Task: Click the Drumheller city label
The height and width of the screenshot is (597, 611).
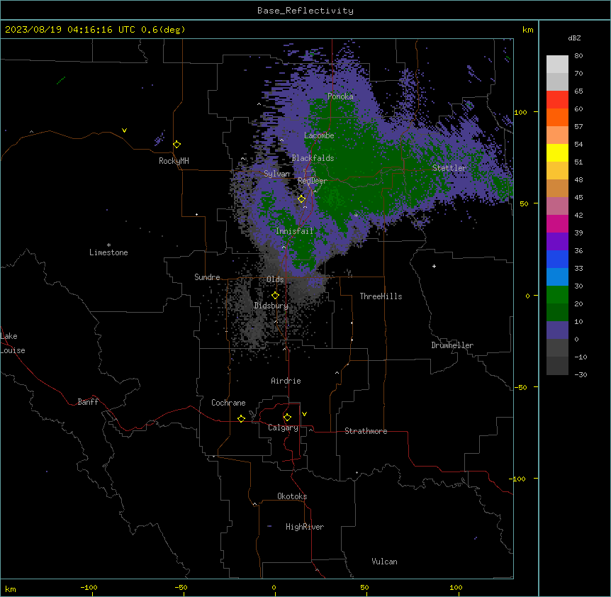Action: [452, 345]
